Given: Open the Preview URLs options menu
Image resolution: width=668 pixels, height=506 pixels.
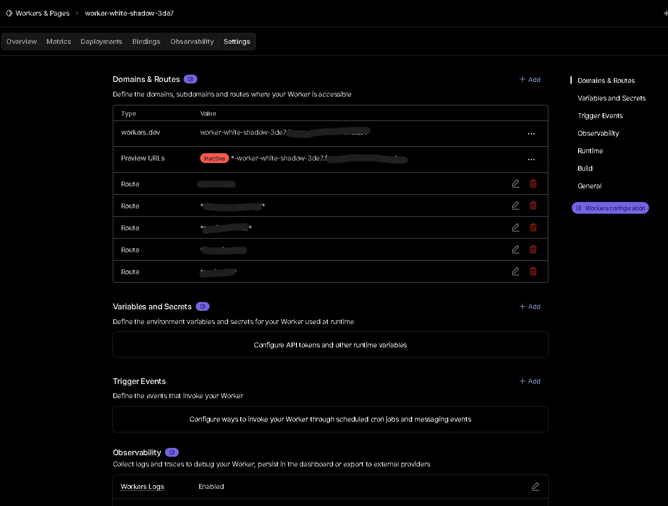Looking at the screenshot, I should click(x=531, y=159).
